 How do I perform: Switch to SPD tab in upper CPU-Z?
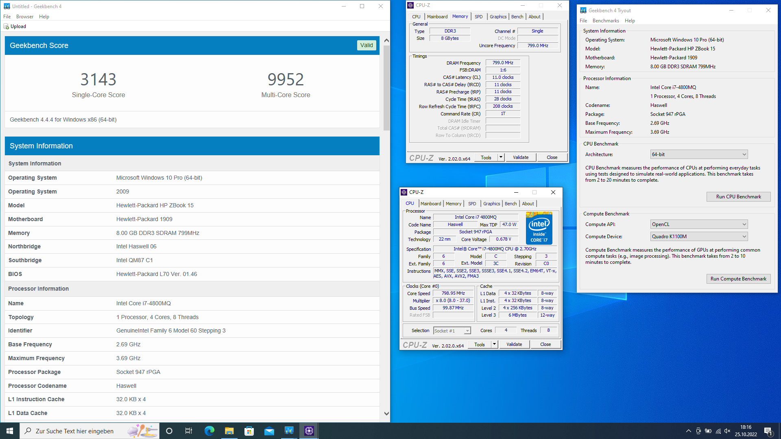479,17
